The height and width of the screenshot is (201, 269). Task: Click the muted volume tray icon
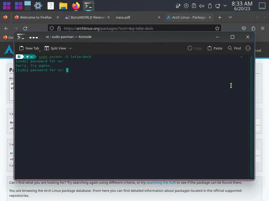pyautogui.click(x=202, y=6)
